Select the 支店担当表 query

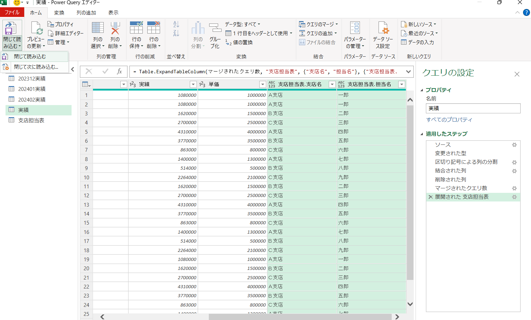coord(39,120)
